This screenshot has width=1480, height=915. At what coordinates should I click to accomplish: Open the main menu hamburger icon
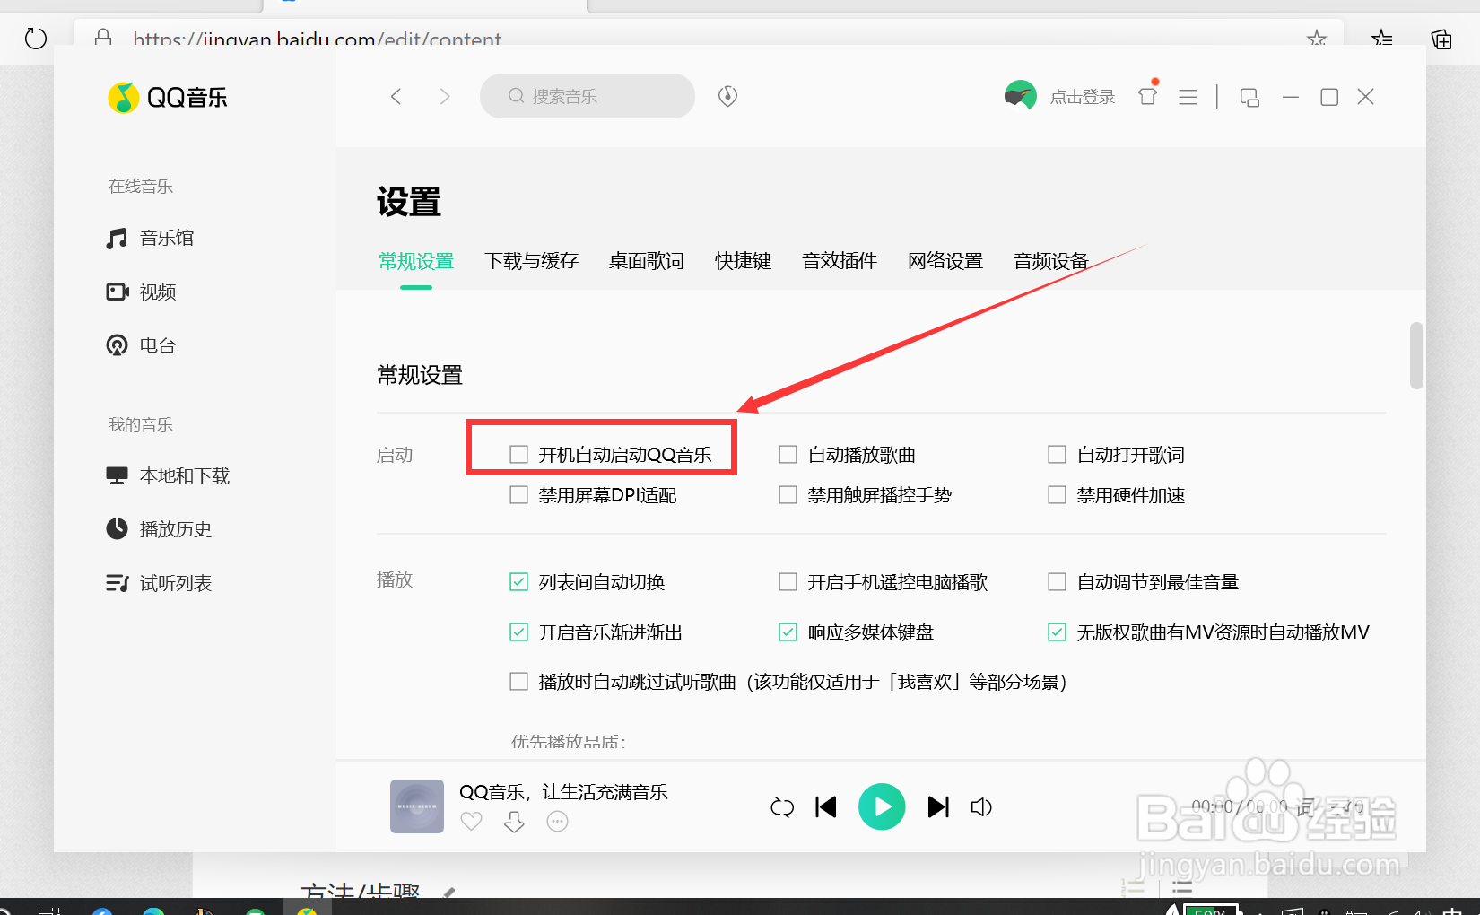click(1188, 97)
